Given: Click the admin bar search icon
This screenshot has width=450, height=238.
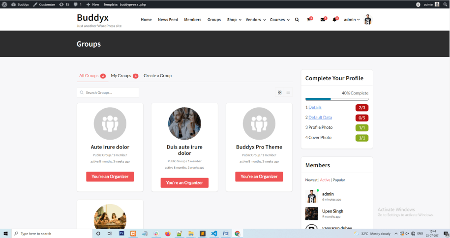Looking at the screenshot, I should pos(446,4).
